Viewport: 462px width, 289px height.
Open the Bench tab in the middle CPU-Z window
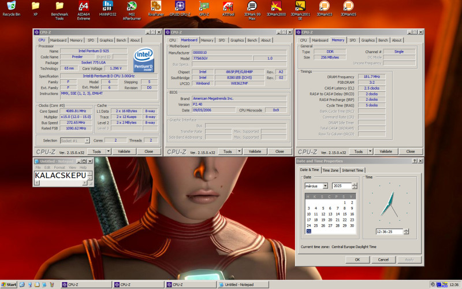click(x=252, y=40)
